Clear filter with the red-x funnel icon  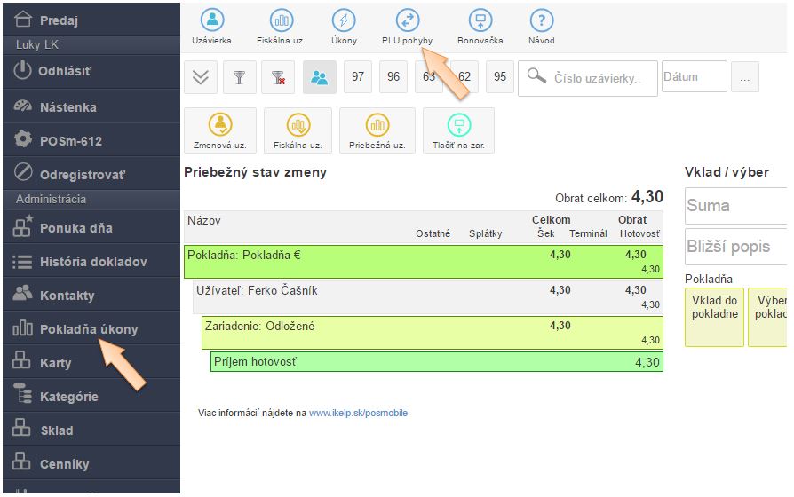pyautogui.click(x=278, y=77)
